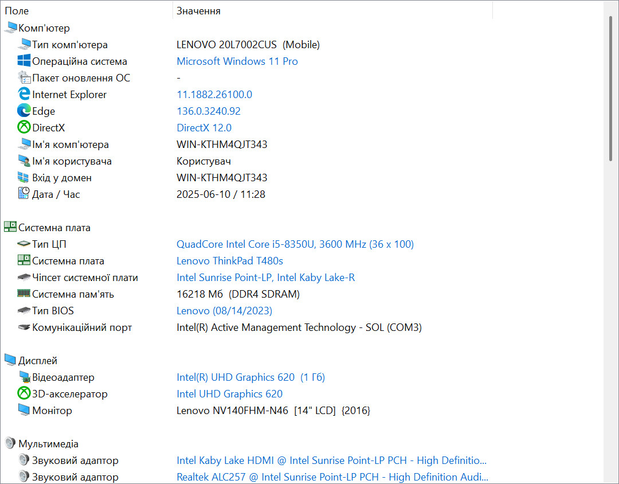Click the Комп'ютер group icon
Screen dimensions: 619x484
tap(10, 28)
